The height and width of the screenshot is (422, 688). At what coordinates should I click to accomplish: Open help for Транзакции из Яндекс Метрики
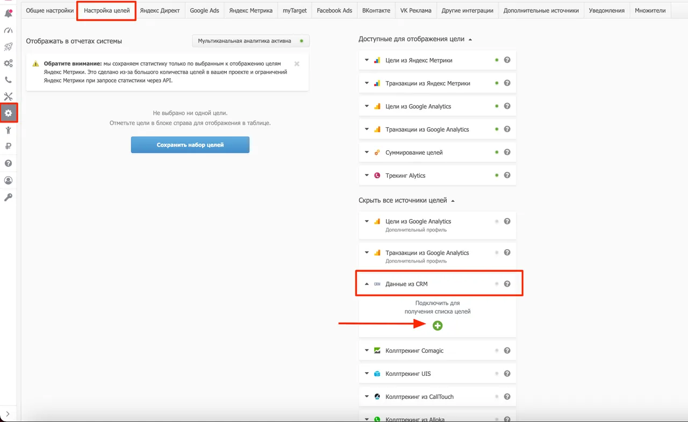[x=507, y=83]
